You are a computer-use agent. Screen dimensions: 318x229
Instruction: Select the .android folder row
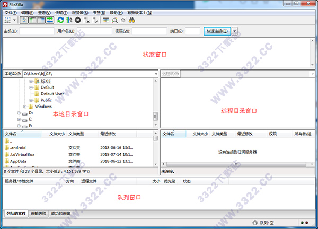[x=78, y=148]
